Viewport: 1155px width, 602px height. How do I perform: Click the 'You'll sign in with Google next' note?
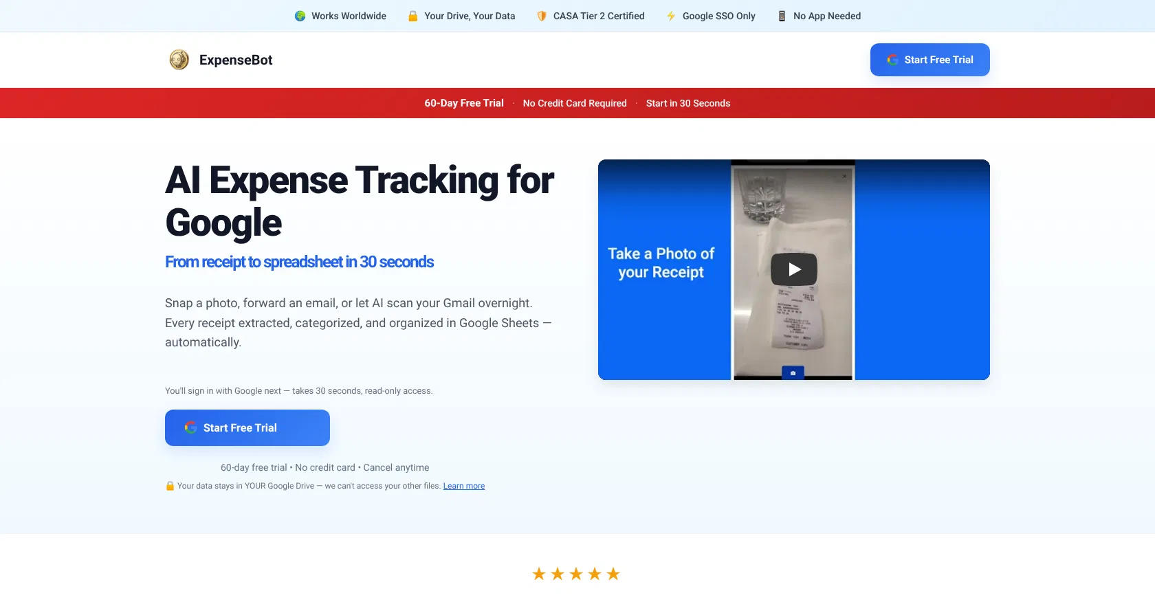pyautogui.click(x=299, y=391)
